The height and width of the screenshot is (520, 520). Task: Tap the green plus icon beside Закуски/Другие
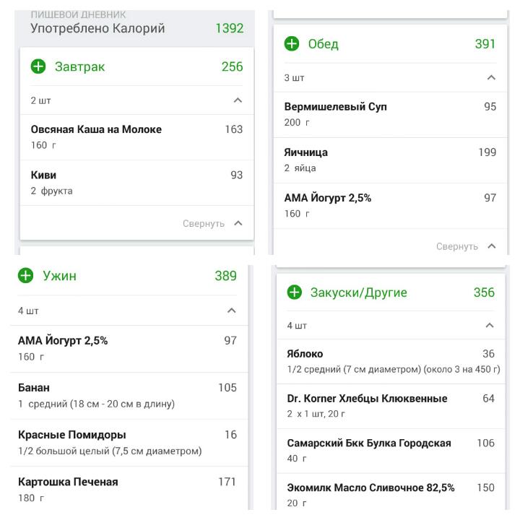[x=294, y=292]
